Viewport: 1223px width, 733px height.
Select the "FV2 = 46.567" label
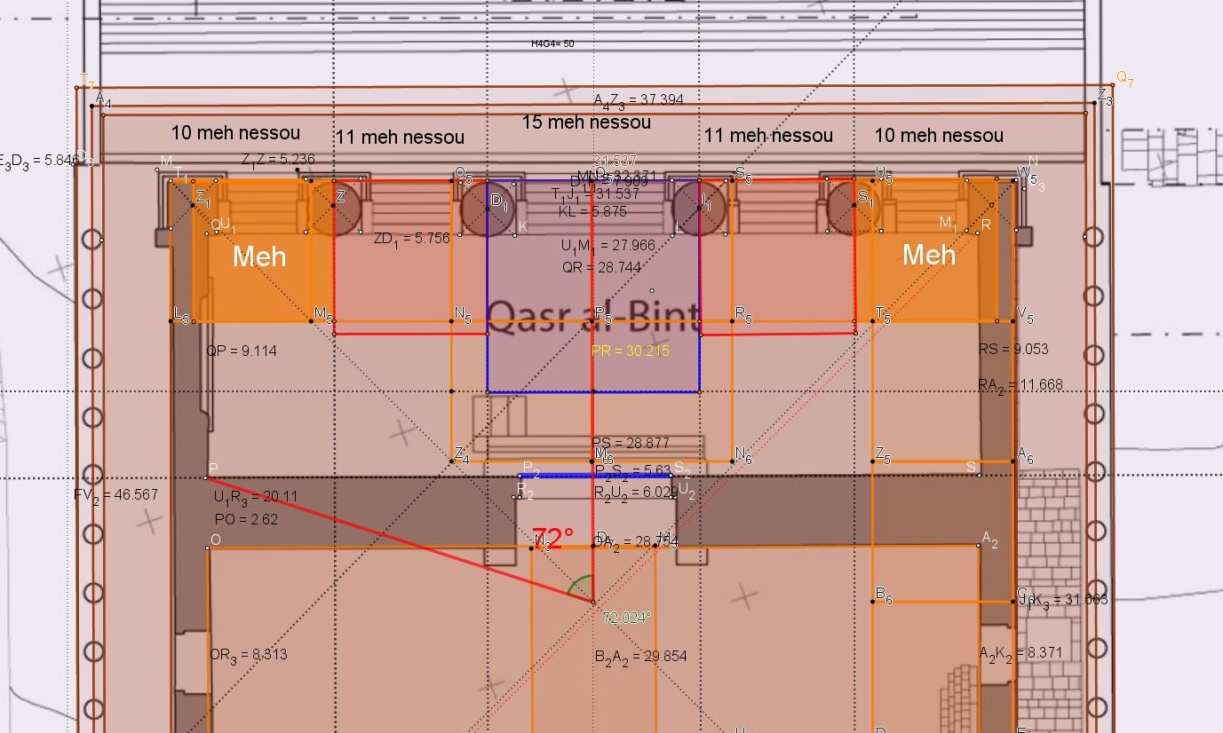pyautogui.click(x=115, y=495)
